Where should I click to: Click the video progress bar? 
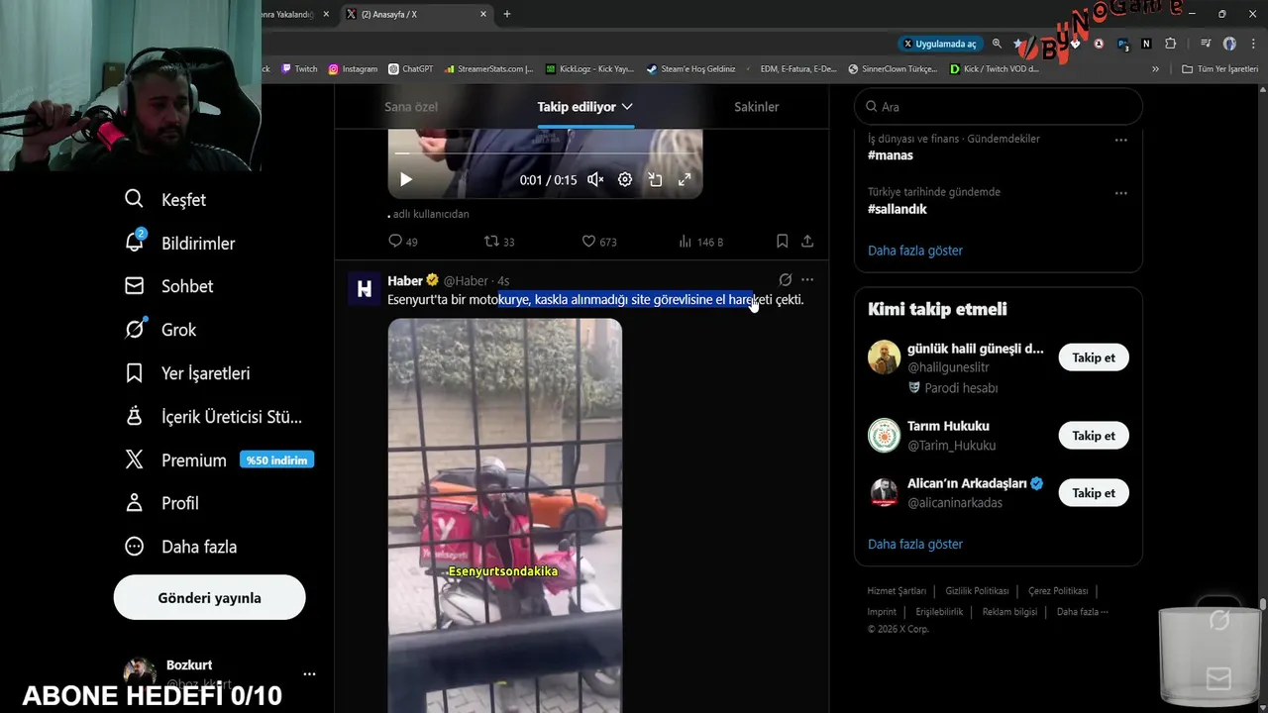coord(545,153)
